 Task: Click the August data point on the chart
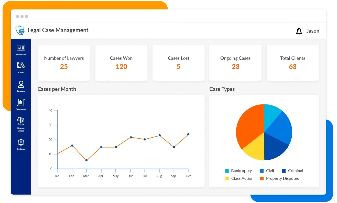pos(159,135)
